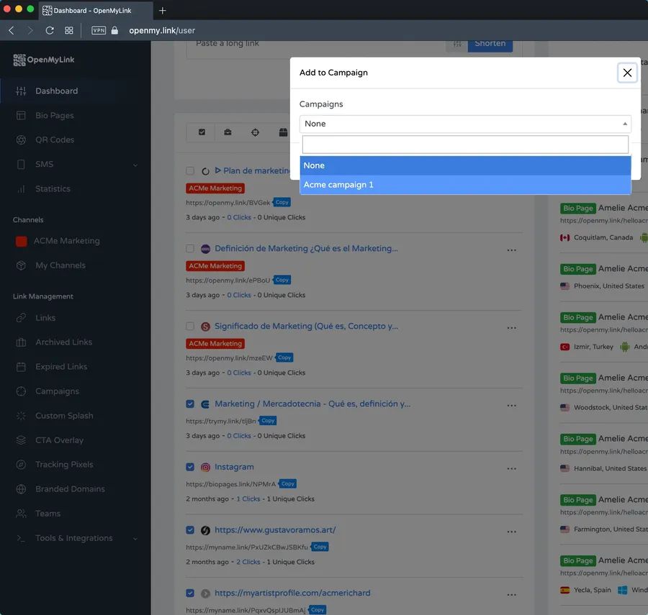Image resolution: width=648 pixels, height=615 pixels.
Task: Copy the trymy.link/tljBn short link
Action: (268, 421)
